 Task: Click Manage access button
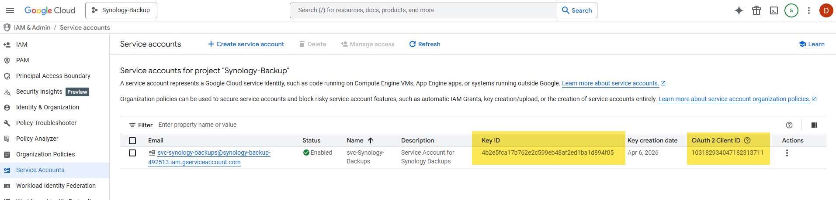pos(368,44)
